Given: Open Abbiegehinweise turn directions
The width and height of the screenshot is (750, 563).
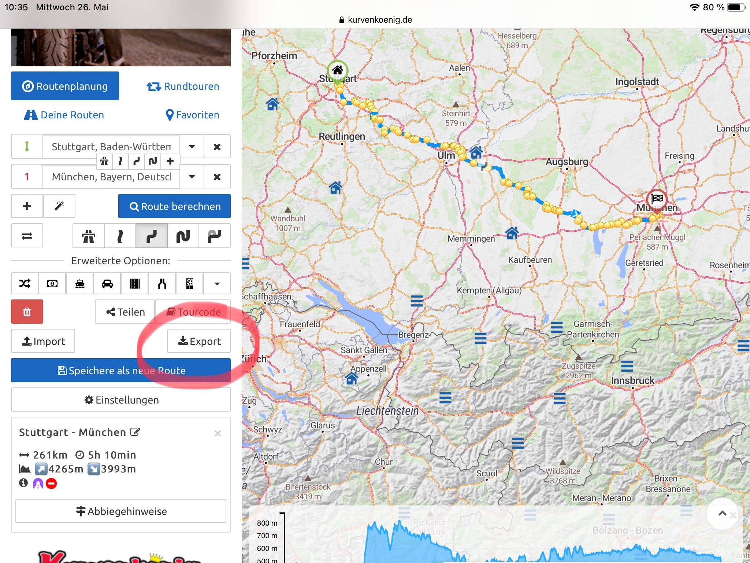Looking at the screenshot, I should pos(121,511).
